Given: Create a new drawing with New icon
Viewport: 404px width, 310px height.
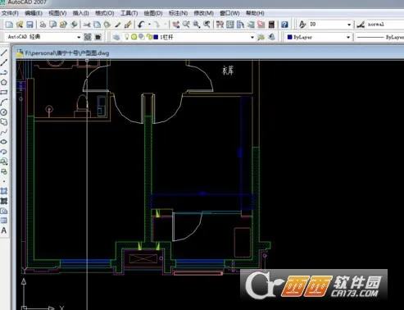Looking at the screenshot, I should [x=9, y=25].
